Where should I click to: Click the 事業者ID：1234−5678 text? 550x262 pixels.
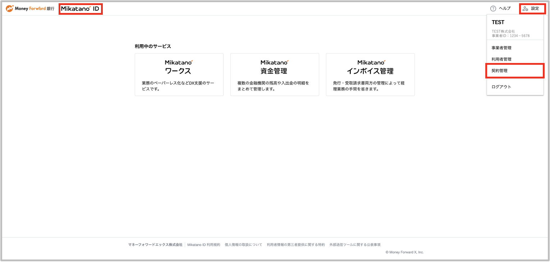tap(510, 36)
